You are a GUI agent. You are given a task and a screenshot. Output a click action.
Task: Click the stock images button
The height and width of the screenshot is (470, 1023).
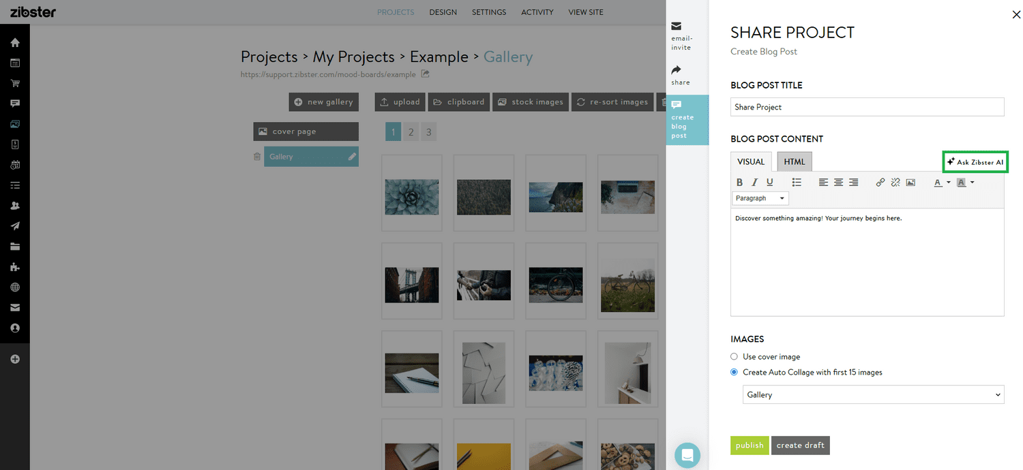(x=531, y=102)
